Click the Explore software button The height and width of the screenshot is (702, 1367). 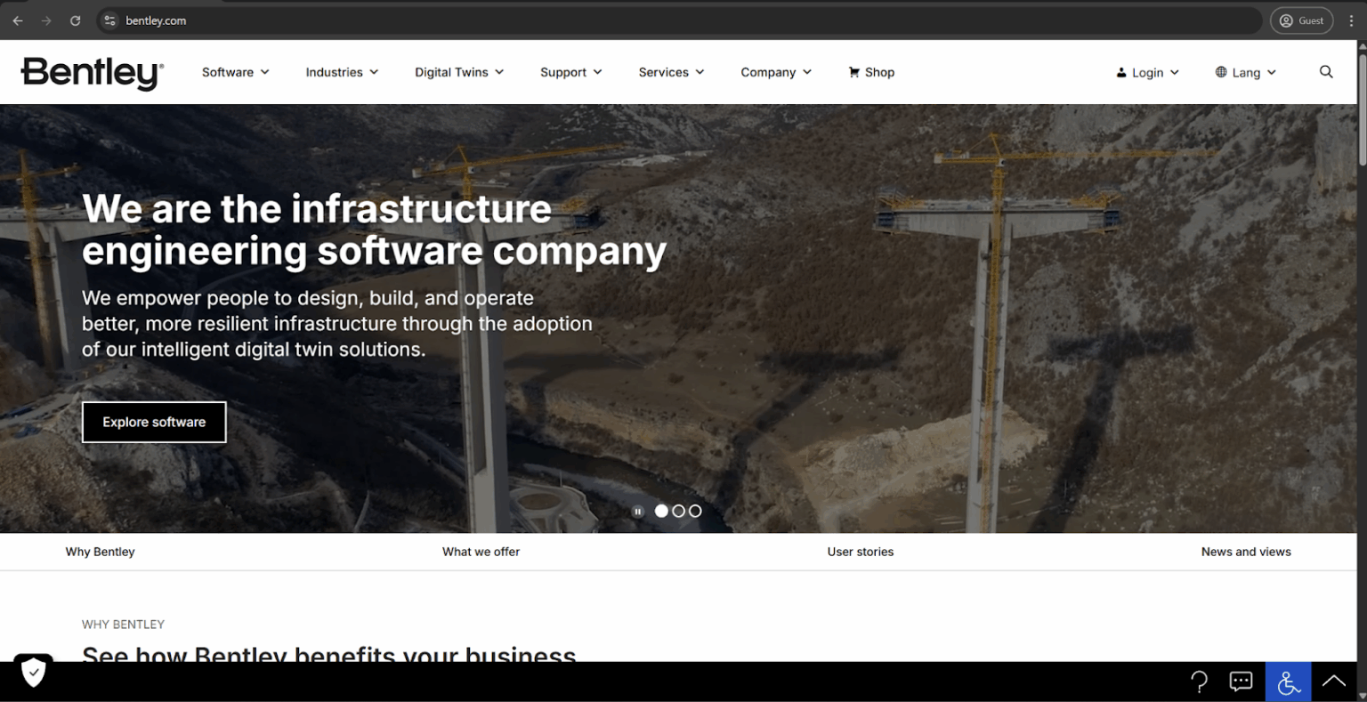[154, 422]
